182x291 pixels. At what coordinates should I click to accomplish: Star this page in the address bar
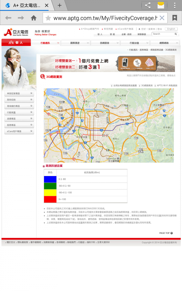coord(48,18)
